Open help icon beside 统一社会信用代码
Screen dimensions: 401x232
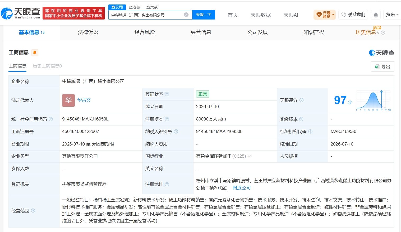51,119
